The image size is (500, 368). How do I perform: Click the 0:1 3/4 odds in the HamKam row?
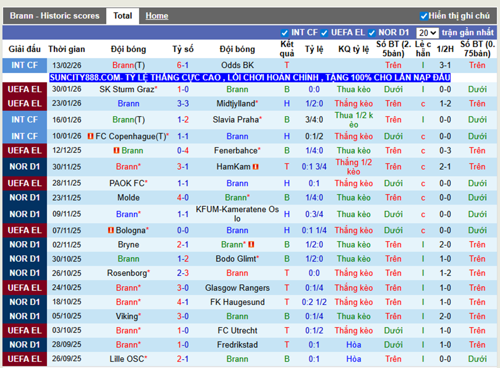tap(314, 167)
